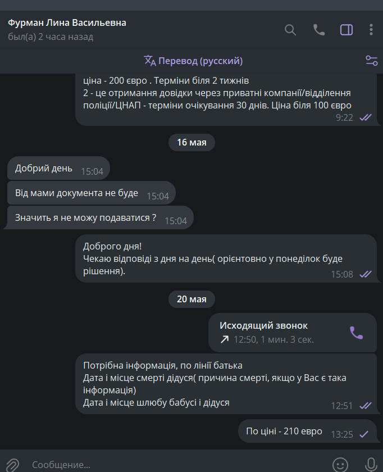383x472 pixels.
Task: Open the three-dot more options menu
Action: point(371,30)
